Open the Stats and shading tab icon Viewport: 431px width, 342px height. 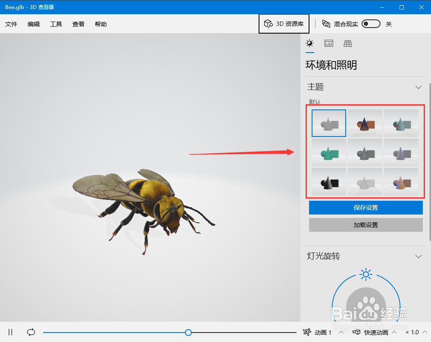pos(328,44)
